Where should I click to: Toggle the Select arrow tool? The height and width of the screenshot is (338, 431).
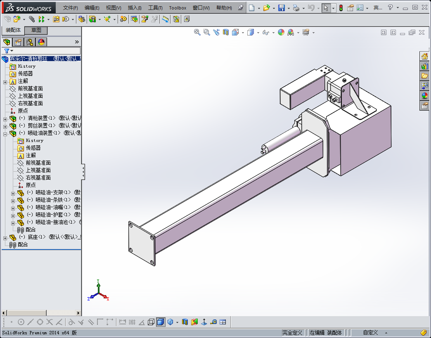(326, 8)
